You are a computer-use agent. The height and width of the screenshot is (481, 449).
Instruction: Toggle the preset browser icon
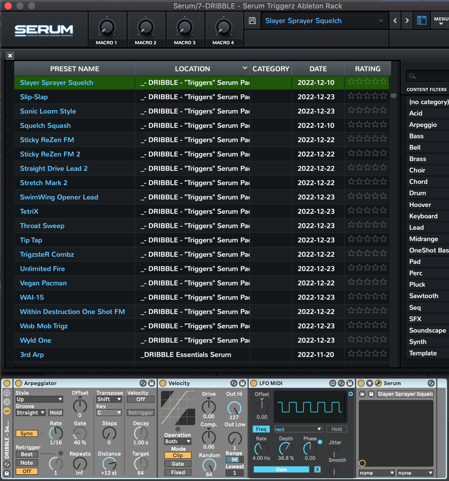[x=422, y=21]
